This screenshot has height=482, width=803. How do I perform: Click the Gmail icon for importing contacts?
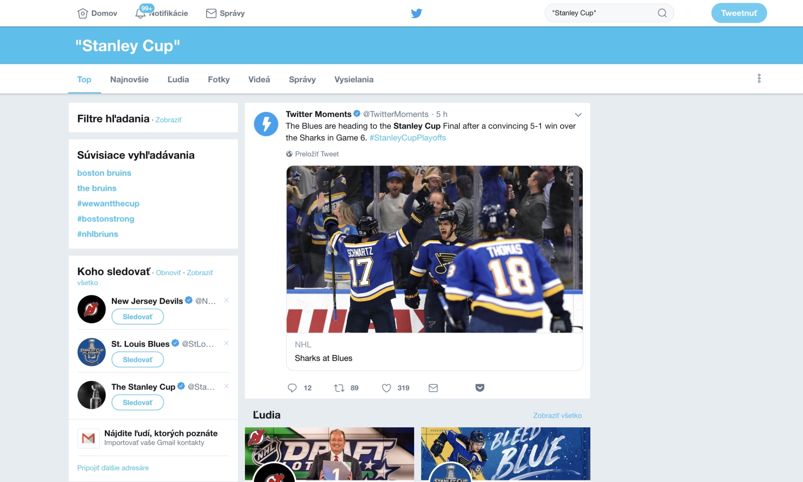pos(88,438)
